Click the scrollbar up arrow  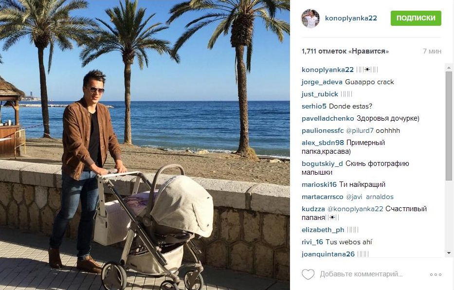pyautogui.click(x=449, y=68)
